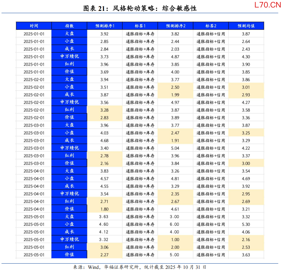Select the 标签2 column header
The width and height of the screenshot is (282, 274).
210,26
